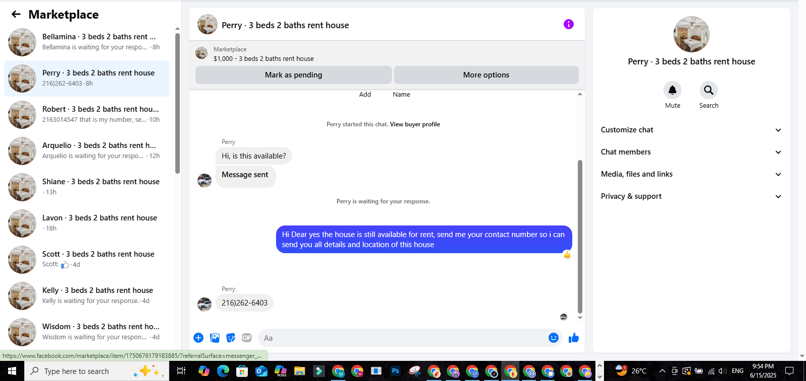806x381 pixels.
Task: Click the Mark as pending button
Action: click(x=294, y=75)
